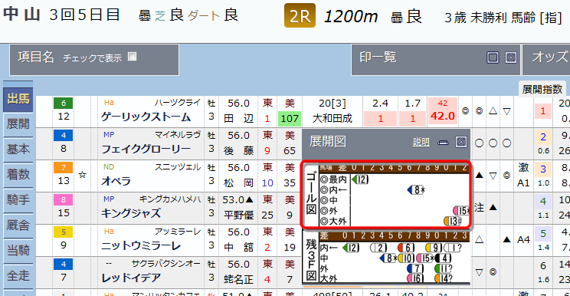Click the 注 mark in キングジャズ row
This screenshot has width=570, height=296.
tap(479, 207)
